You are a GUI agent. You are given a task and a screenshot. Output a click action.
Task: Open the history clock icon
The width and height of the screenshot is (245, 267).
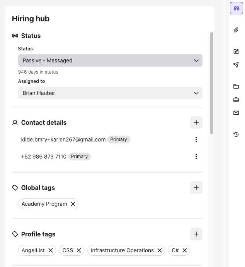236,134
